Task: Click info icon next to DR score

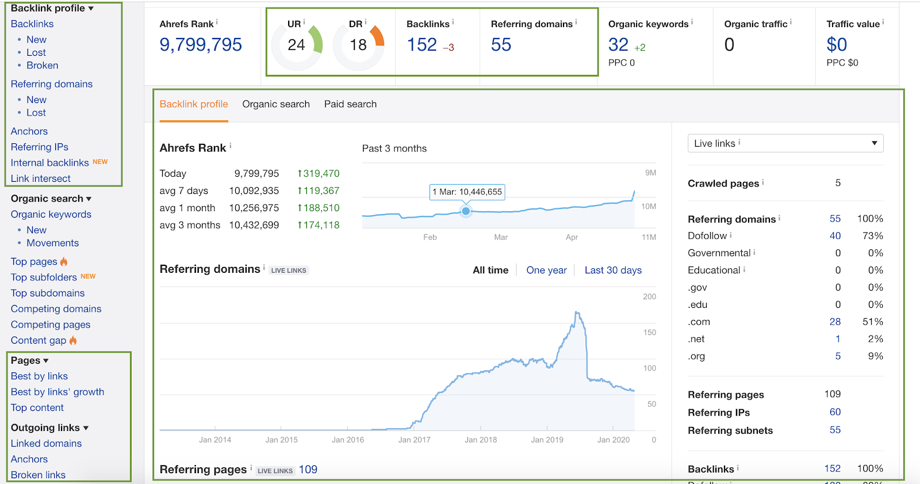Action: tap(366, 22)
